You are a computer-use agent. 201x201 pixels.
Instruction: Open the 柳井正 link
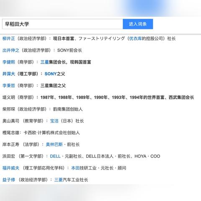(9, 39)
